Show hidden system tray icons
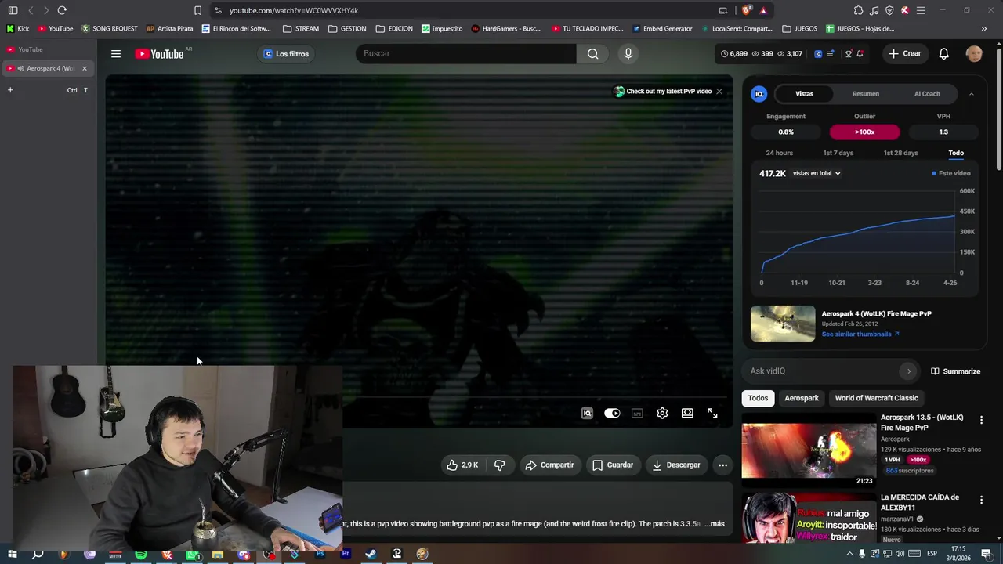Image resolution: width=1003 pixels, height=564 pixels. [x=849, y=555]
